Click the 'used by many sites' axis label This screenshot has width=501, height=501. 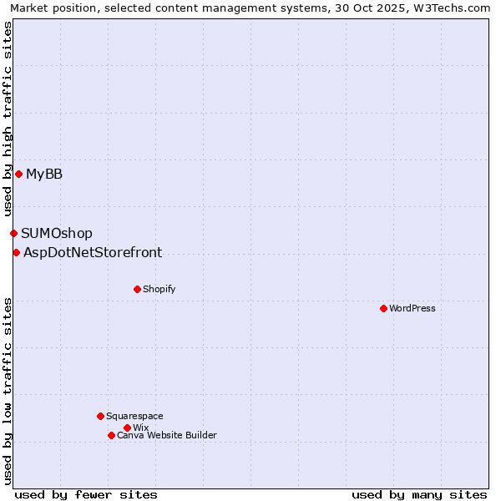click(x=419, y=494)
